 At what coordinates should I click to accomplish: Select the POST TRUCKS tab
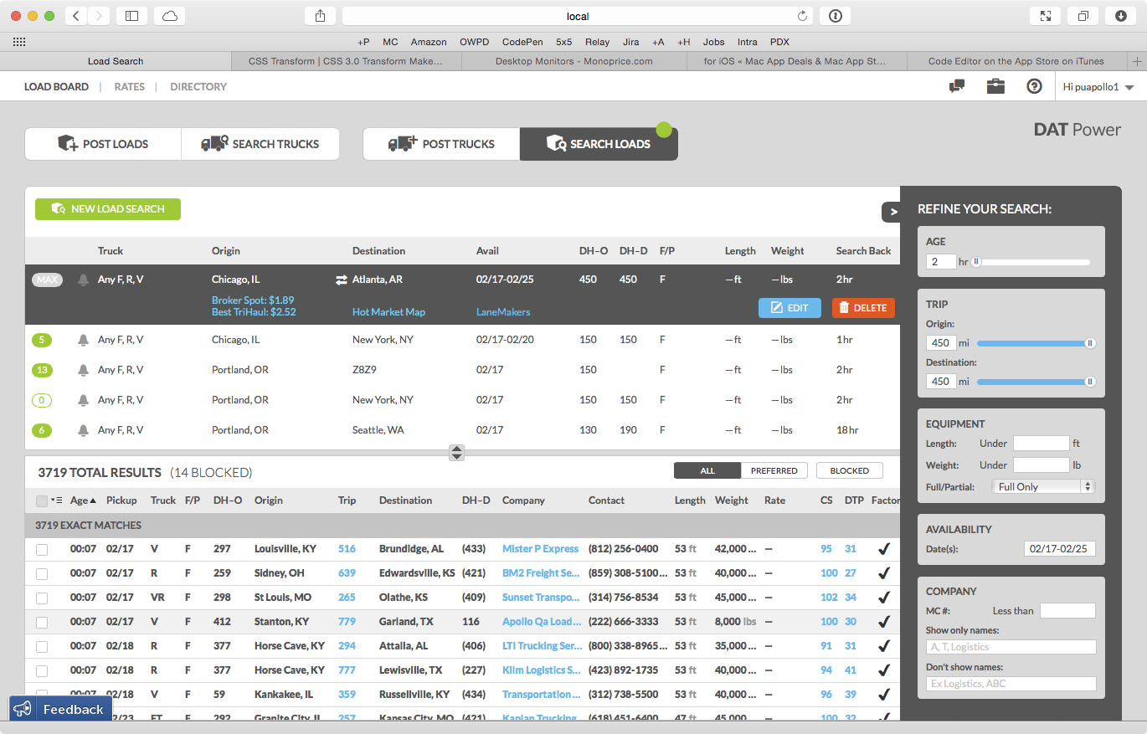441,144
